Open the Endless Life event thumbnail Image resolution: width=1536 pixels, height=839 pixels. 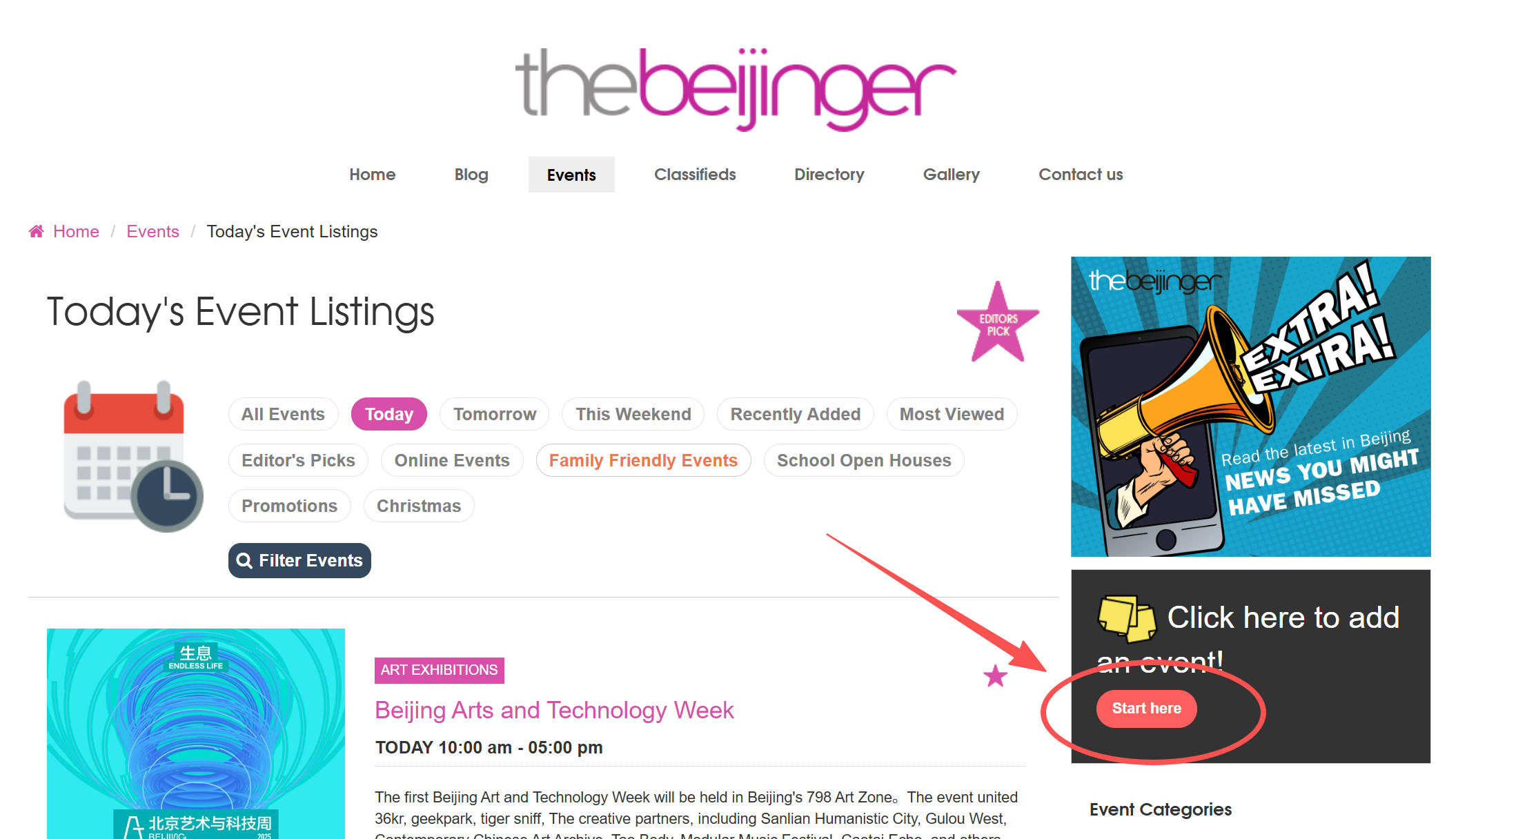coord(196,733)
